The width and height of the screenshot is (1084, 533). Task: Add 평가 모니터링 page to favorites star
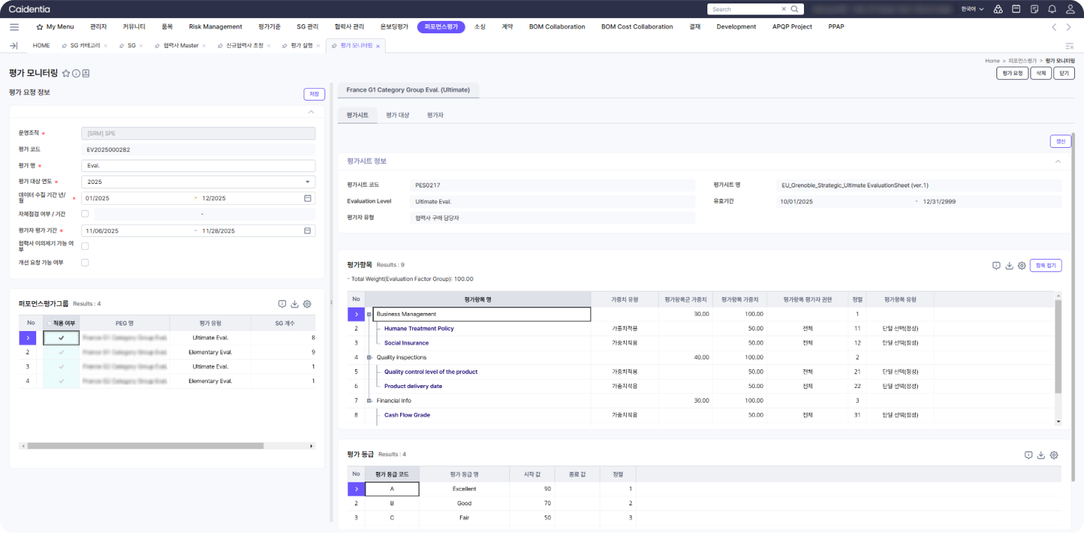66,73
